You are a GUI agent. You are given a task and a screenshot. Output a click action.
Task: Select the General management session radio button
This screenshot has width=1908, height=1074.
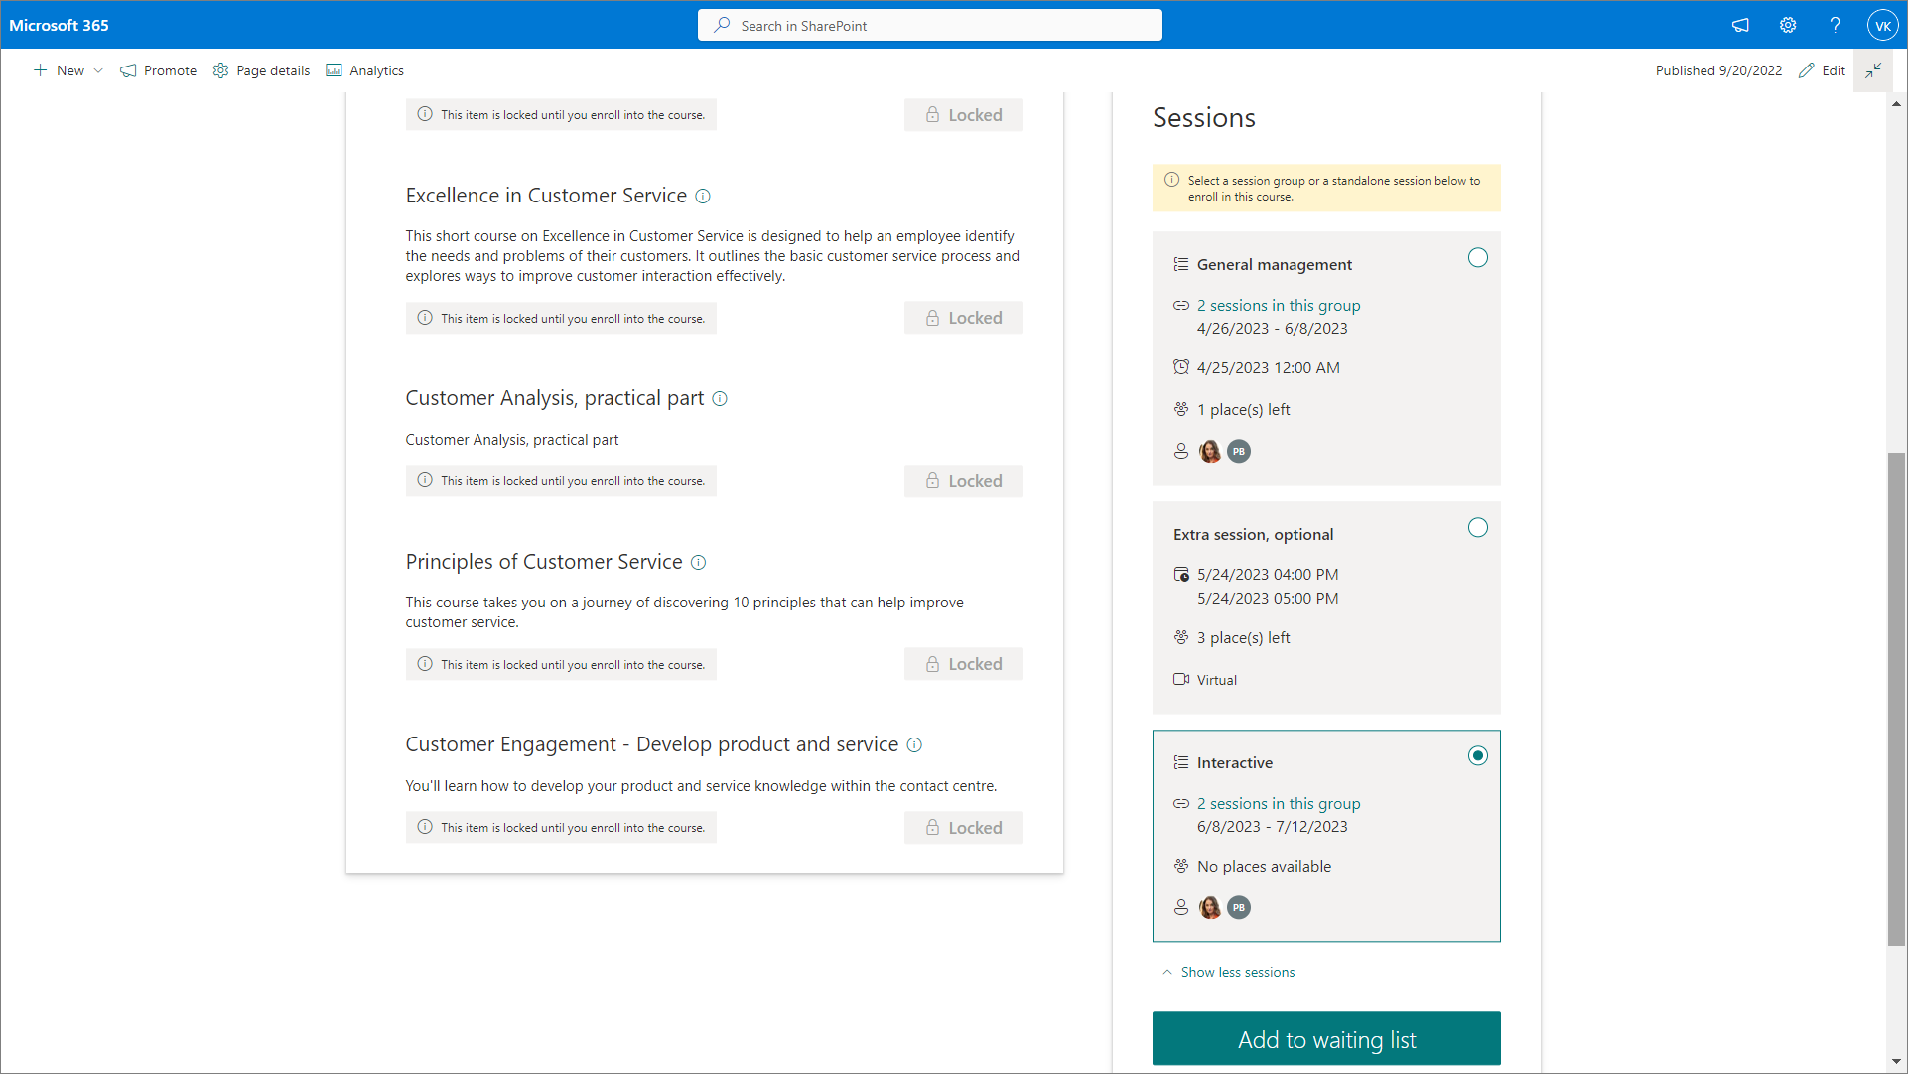(1477, 258)
